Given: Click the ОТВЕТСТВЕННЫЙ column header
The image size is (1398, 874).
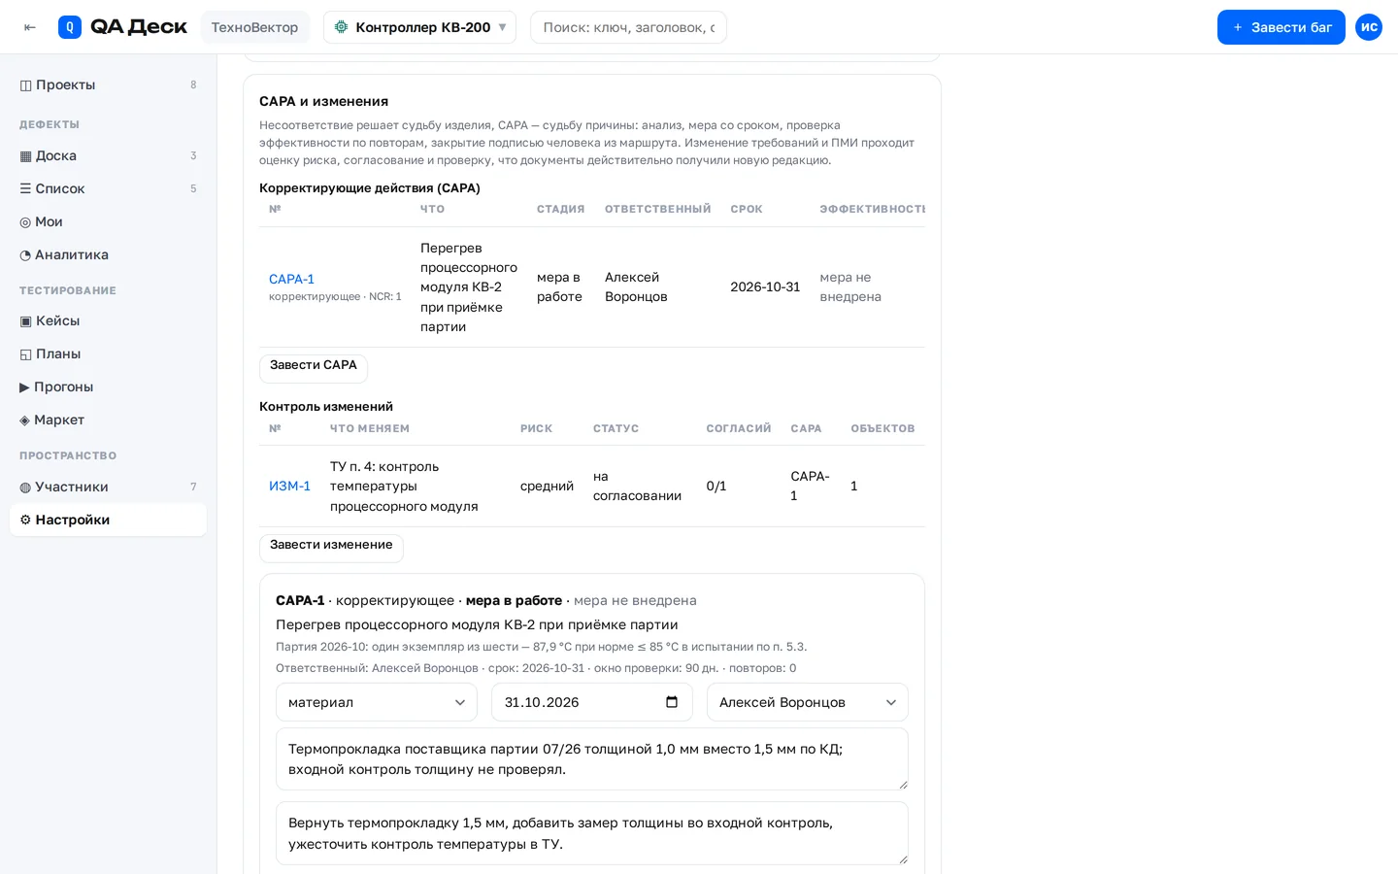Looking at the screenshot, I should [x=658, y=210].
